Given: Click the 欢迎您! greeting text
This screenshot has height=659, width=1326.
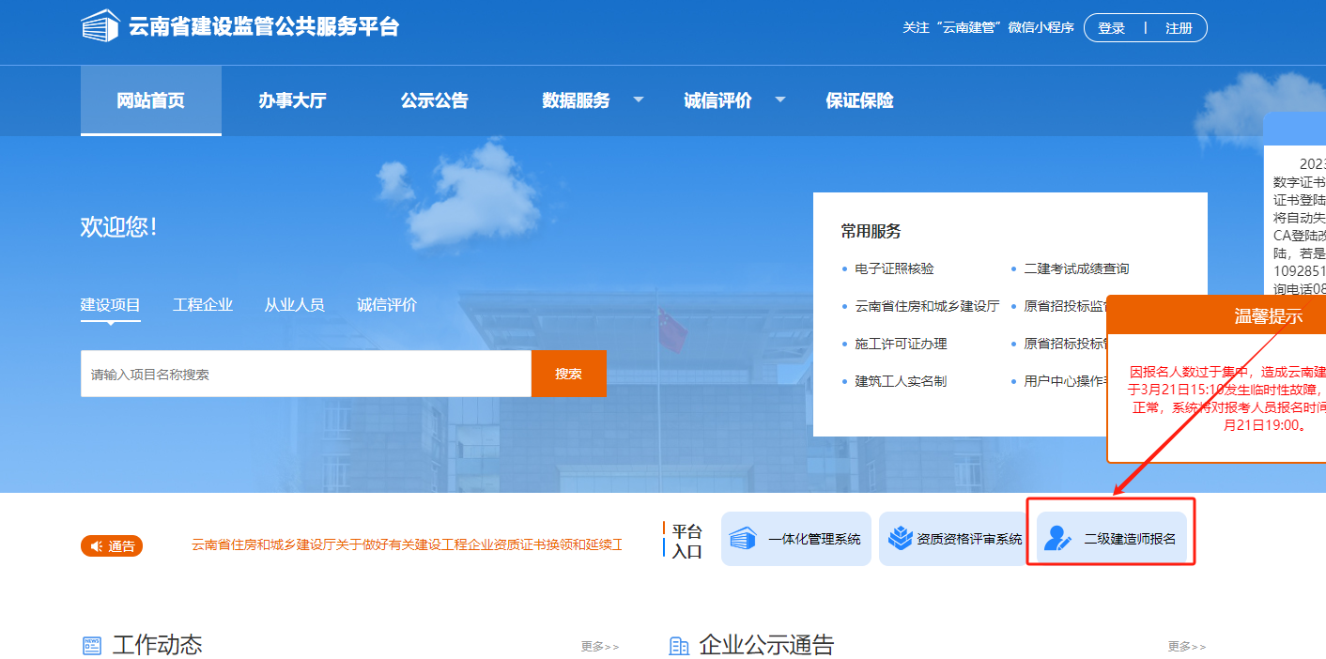Looking at the screenshot, I should point(118,226).
